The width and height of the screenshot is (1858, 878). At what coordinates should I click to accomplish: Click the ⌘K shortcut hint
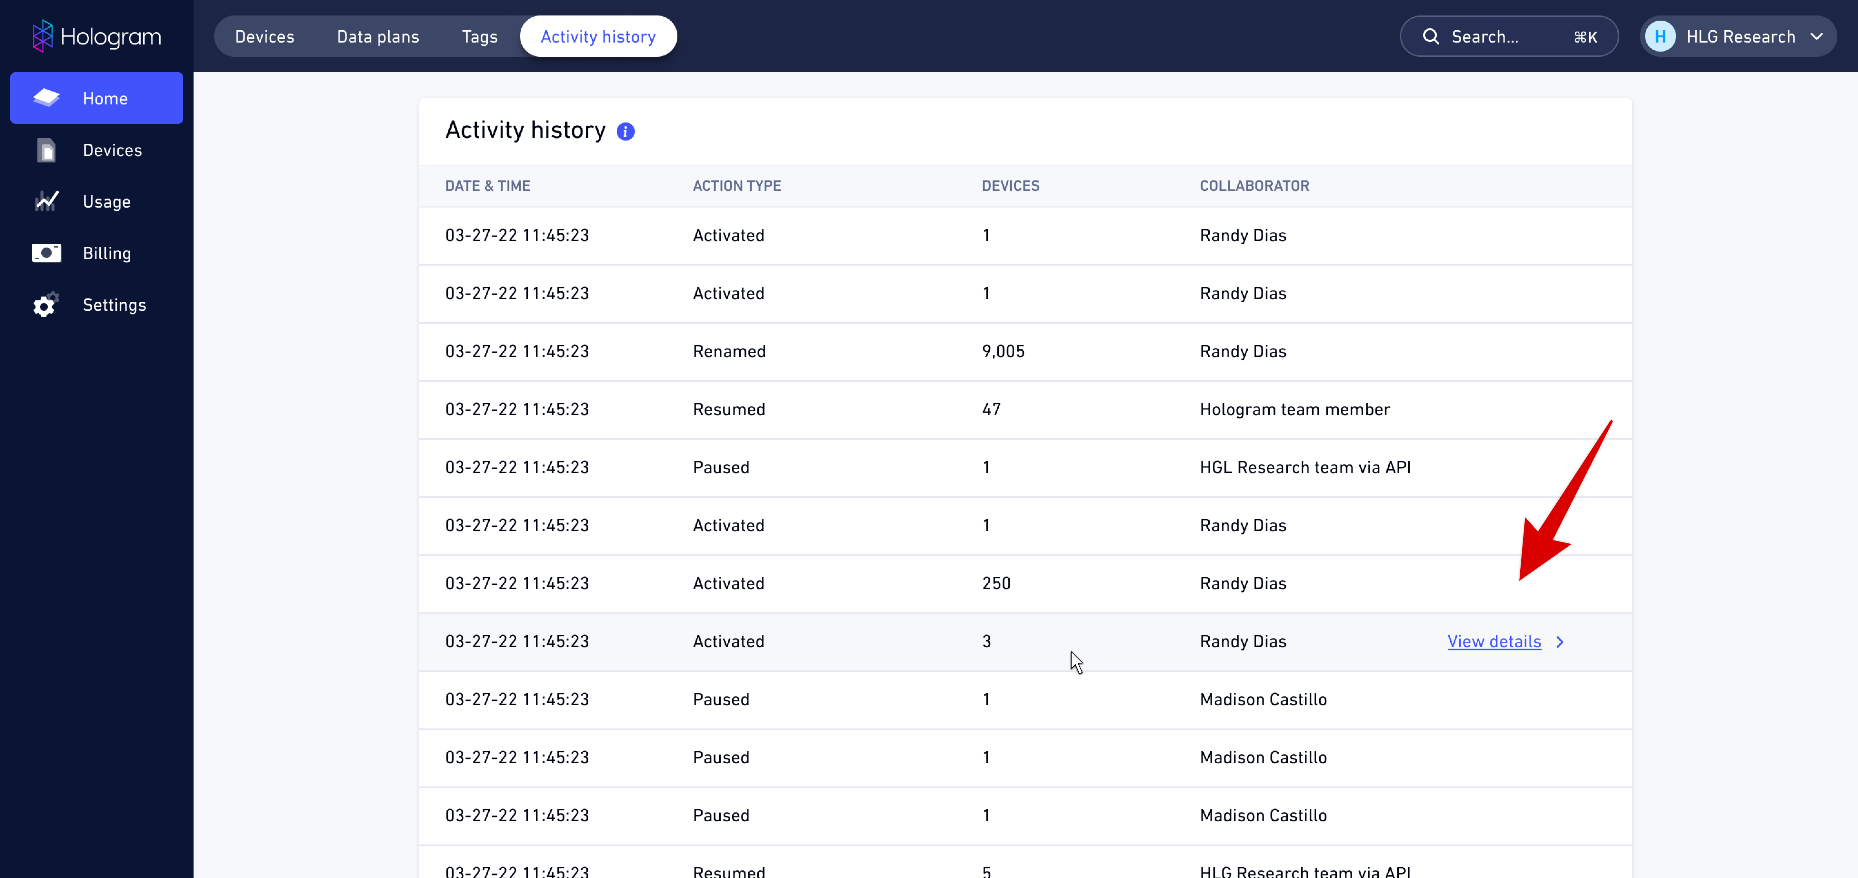click(1585, 37)
